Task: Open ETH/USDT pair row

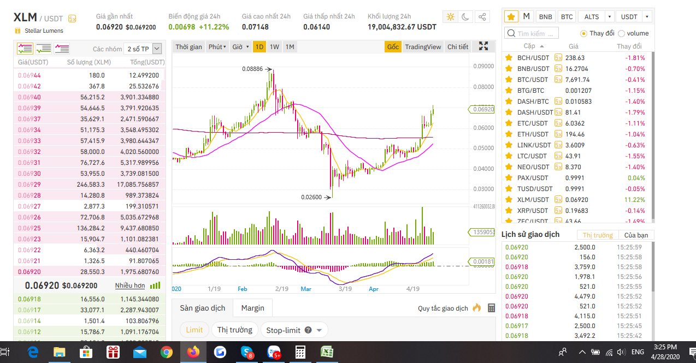Action: [578, 134]
